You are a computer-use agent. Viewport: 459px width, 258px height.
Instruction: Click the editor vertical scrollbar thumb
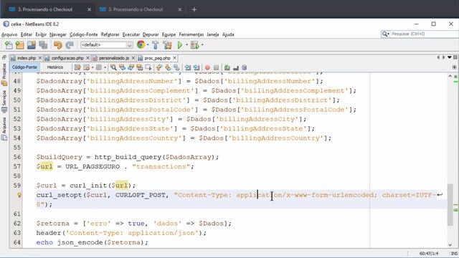pyautogui.click(x=450, y=205)
